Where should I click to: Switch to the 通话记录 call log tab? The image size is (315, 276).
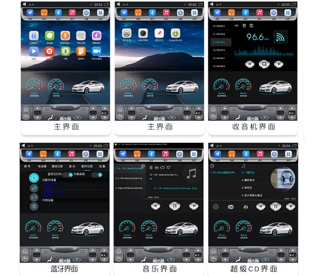pyautogui.click(x=57, y=166)
